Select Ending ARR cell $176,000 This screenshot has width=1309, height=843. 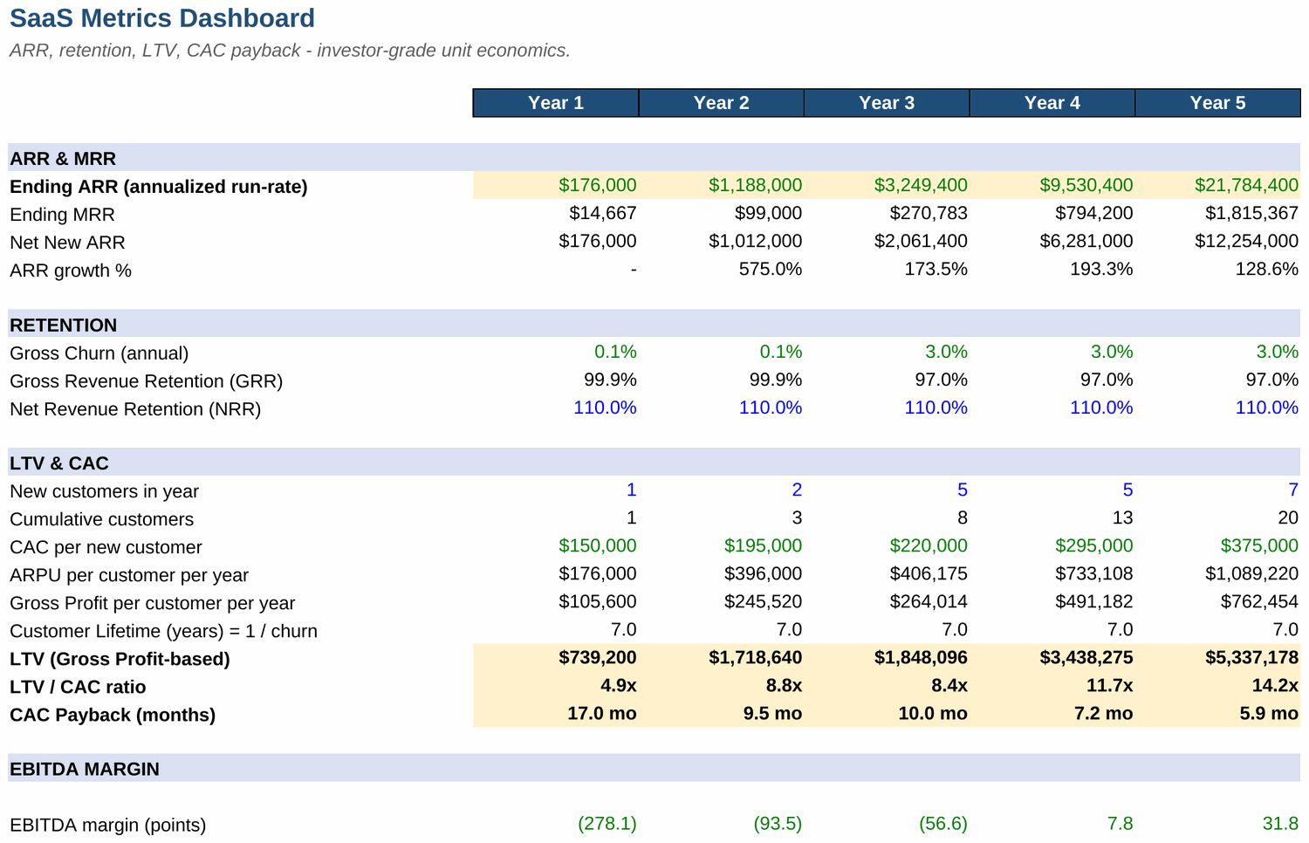[556, 185]
